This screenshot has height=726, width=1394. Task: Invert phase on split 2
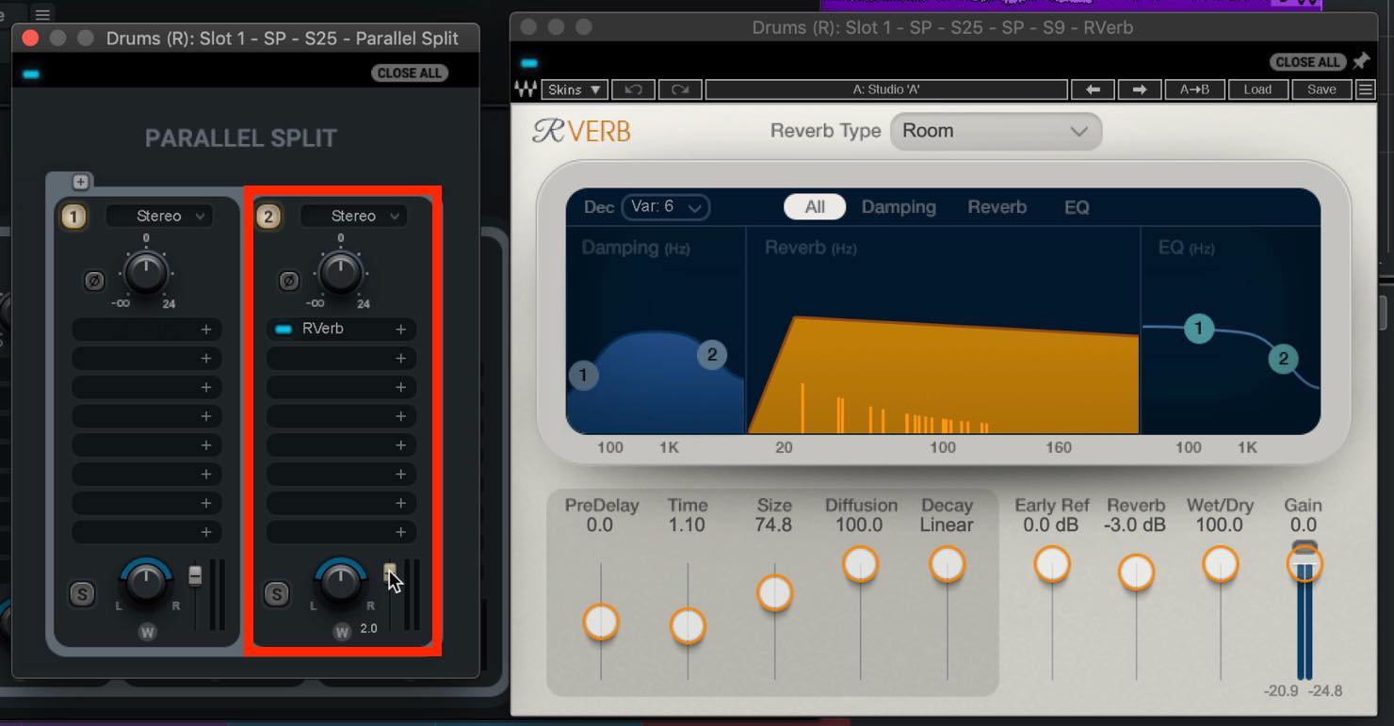pyautogui.click(x=289, y=281)
